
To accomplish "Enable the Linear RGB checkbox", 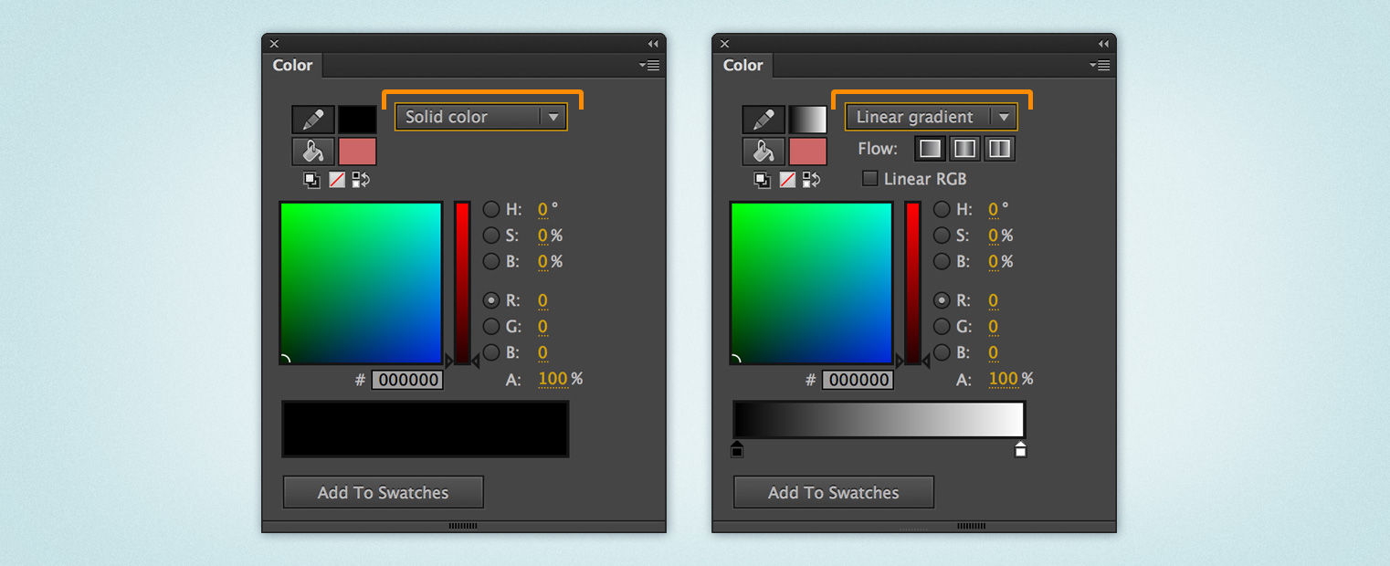I will (x=870, y=179).
